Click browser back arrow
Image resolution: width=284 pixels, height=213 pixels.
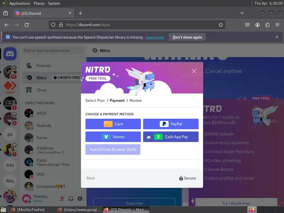click(7, 25)
